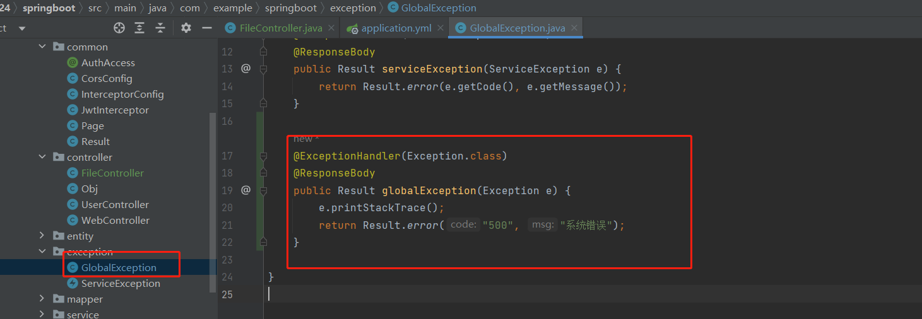Click fold end marker on line 22
922x319 pixels.
(x=264, y=241)
